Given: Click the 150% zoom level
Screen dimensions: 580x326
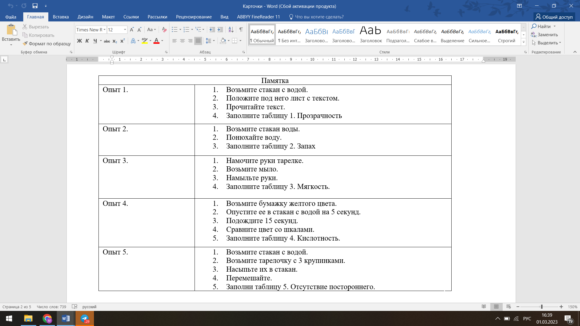Looking at the screenshot, I should 572,307.
